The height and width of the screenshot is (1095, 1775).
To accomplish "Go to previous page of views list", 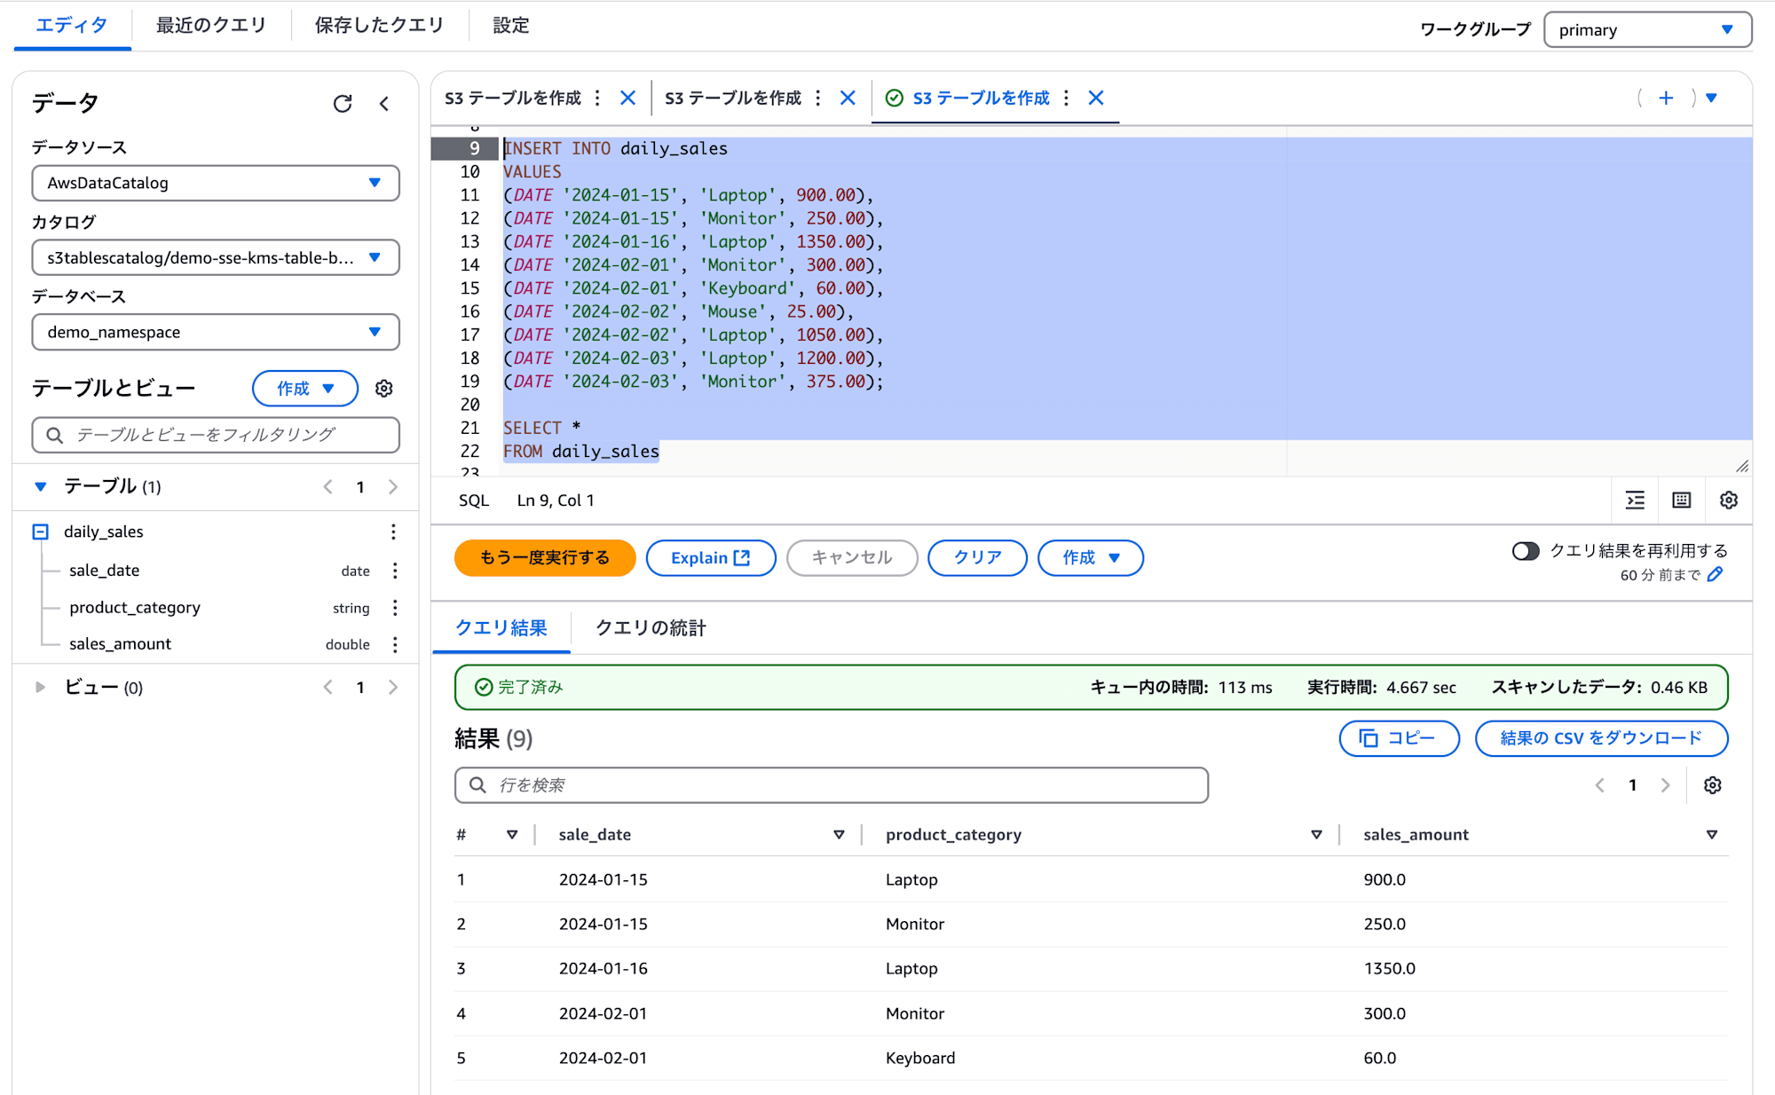I will pos(328,688).
